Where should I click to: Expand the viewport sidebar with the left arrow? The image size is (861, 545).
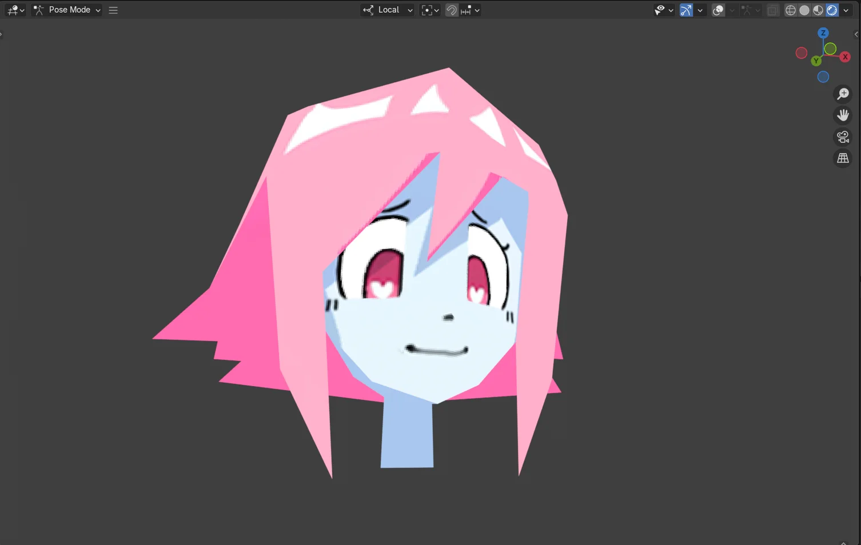point(856,34)
